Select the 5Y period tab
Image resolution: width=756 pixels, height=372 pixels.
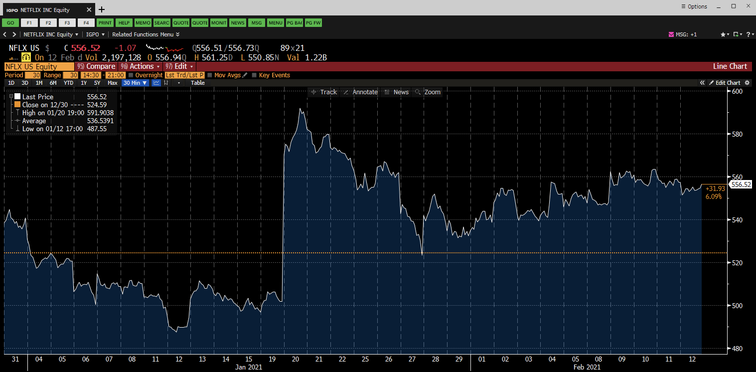97,83
